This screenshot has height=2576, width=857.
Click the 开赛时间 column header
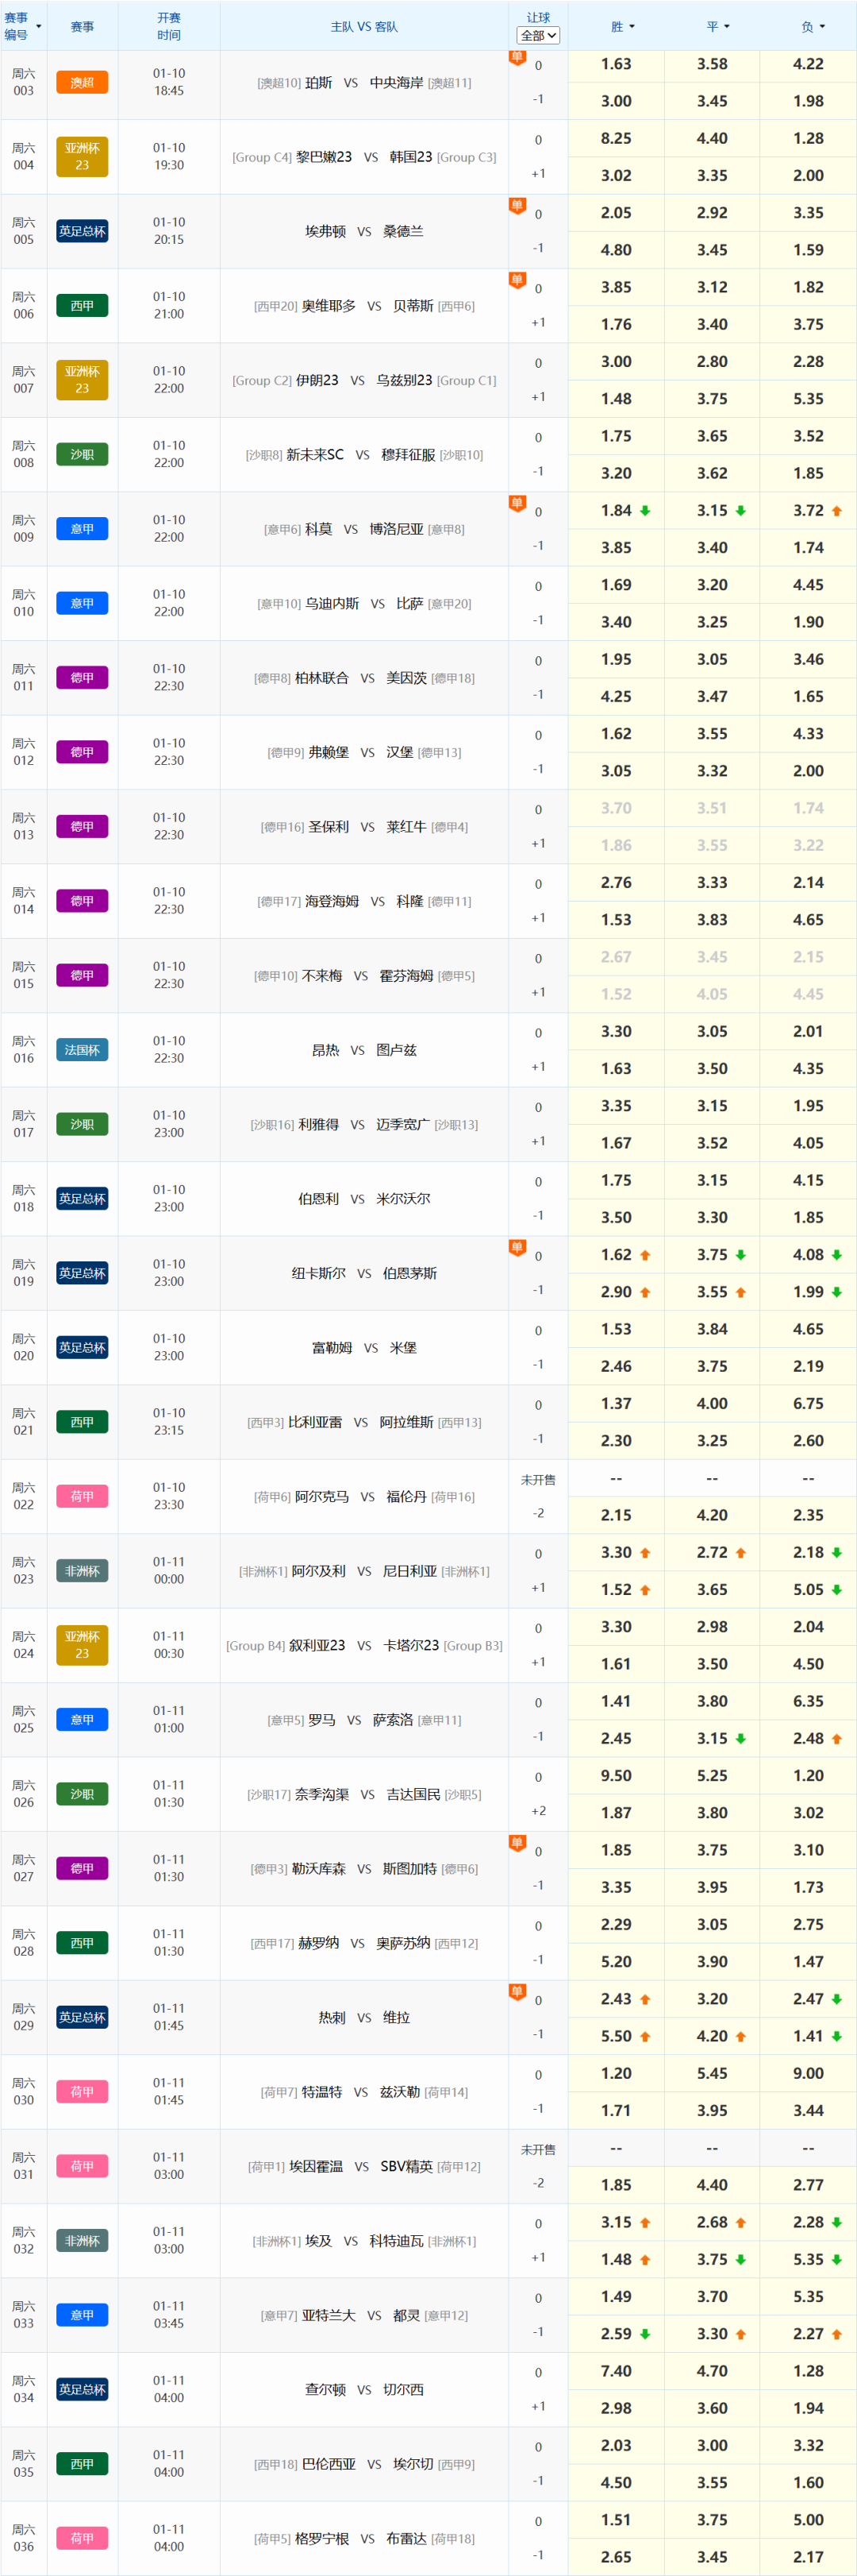[x=169, y=26]
